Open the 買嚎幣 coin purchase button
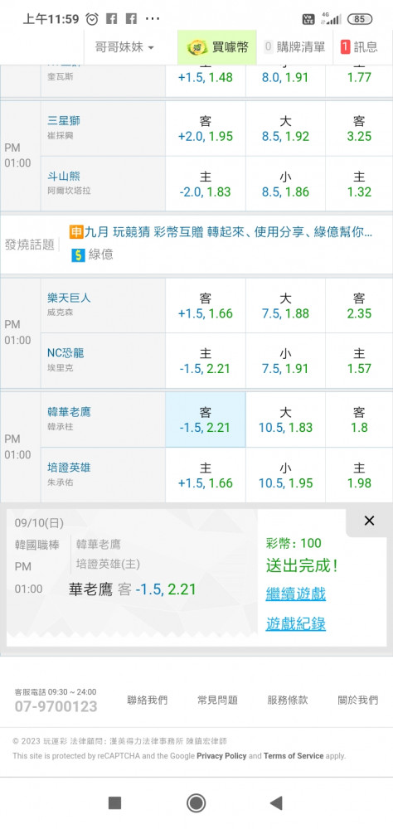The image size is (393, 829). click(217, 47)
